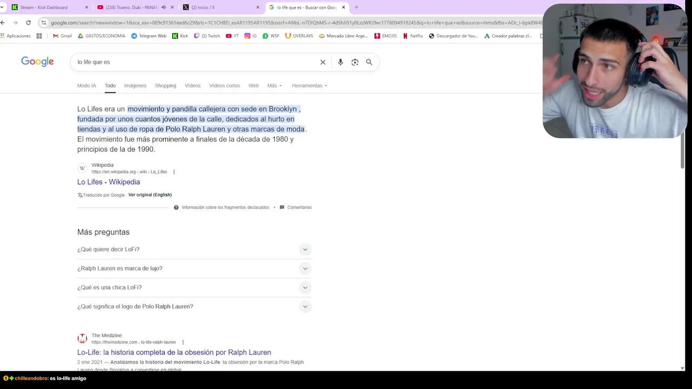Click chat username chilleandobro at the bottom
The height and width of the screenshot is (389, 692).
tap(31, 378)
